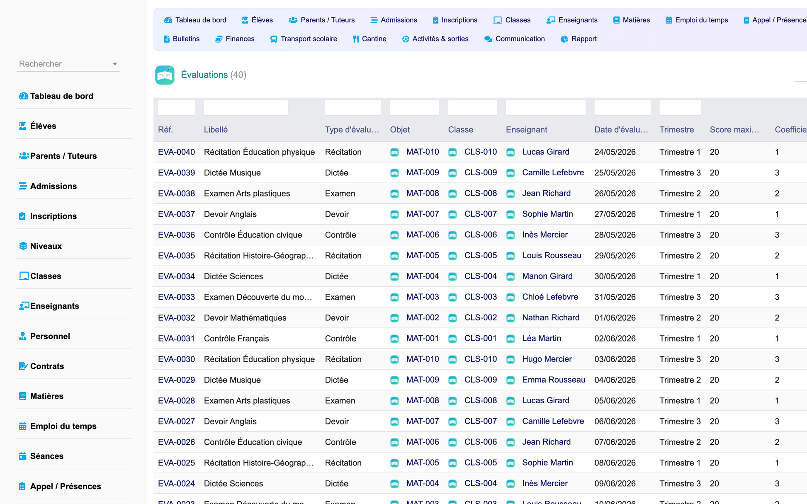
Task: Click the Enseignants sidebar icon
Action: click(24, 306)
